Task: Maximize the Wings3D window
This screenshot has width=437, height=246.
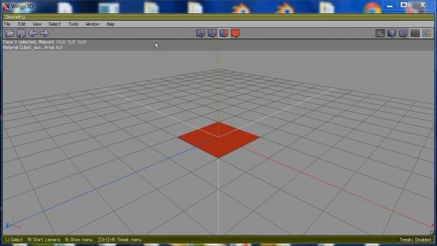Action: (404, 5)
